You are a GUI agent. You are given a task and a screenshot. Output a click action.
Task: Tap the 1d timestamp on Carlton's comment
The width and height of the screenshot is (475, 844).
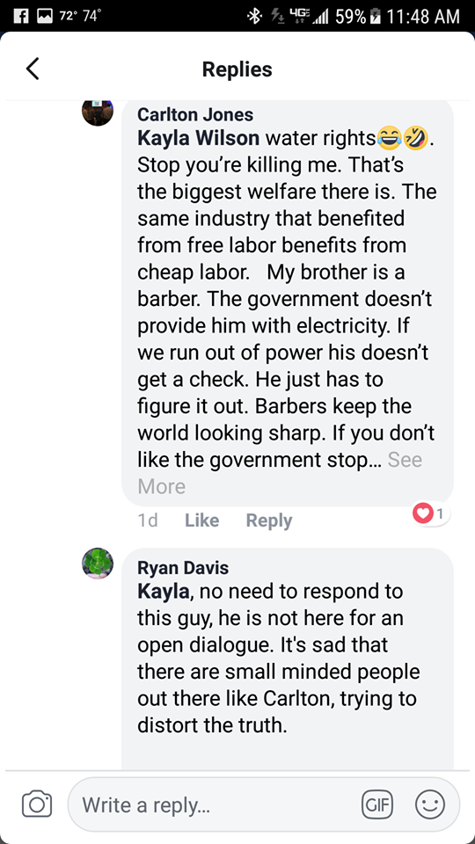[148, 520]
